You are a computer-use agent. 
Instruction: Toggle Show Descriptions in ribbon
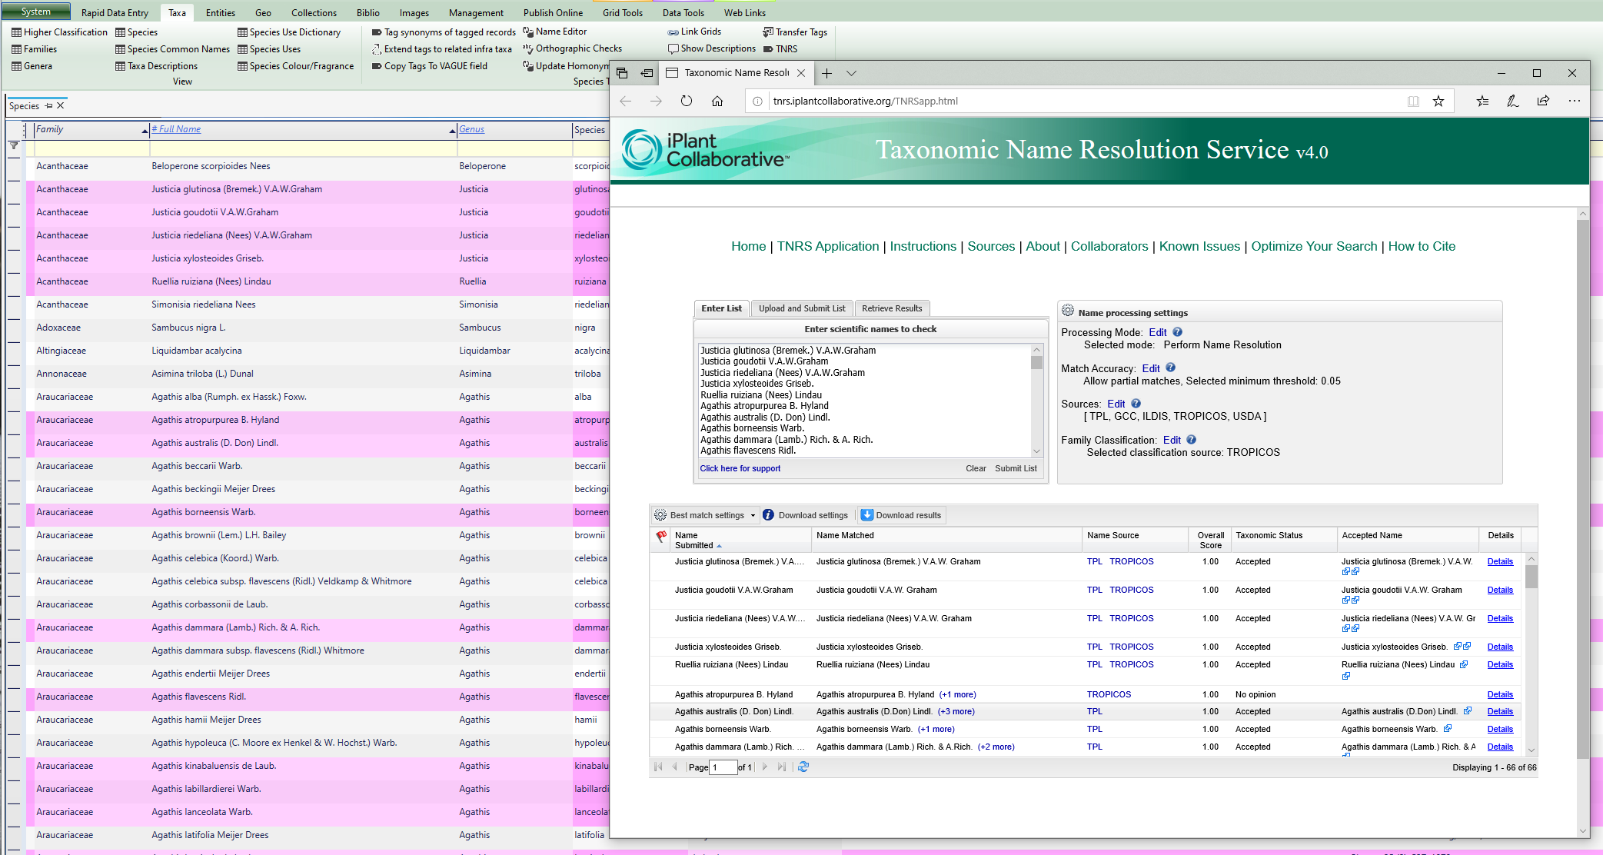pos(711,48)
